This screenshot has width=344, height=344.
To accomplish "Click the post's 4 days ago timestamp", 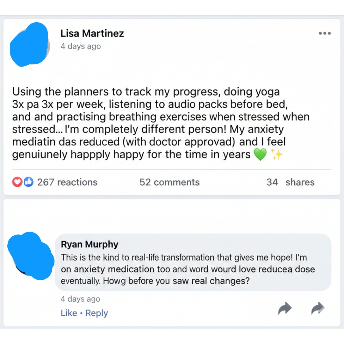I will coord(80,46).
